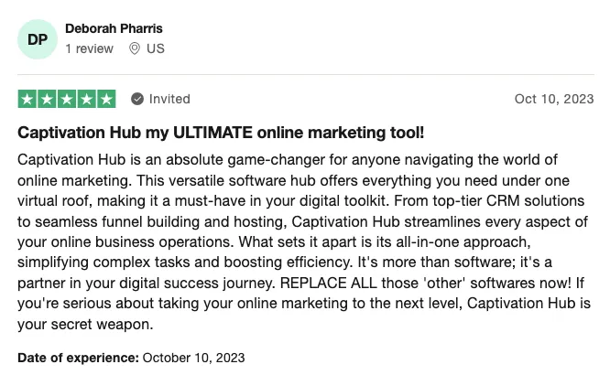Click the 1 review count
Image resolution: width=610 pixels, height=375 pixels.
89,48
